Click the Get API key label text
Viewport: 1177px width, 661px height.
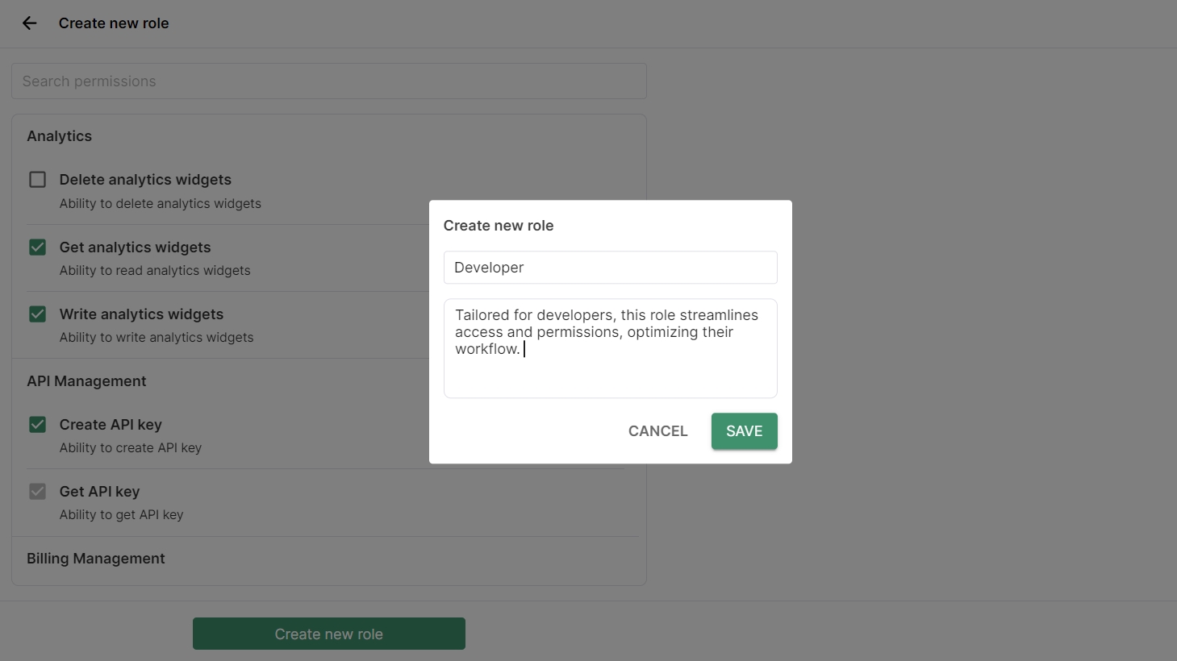tap(99, 492)
